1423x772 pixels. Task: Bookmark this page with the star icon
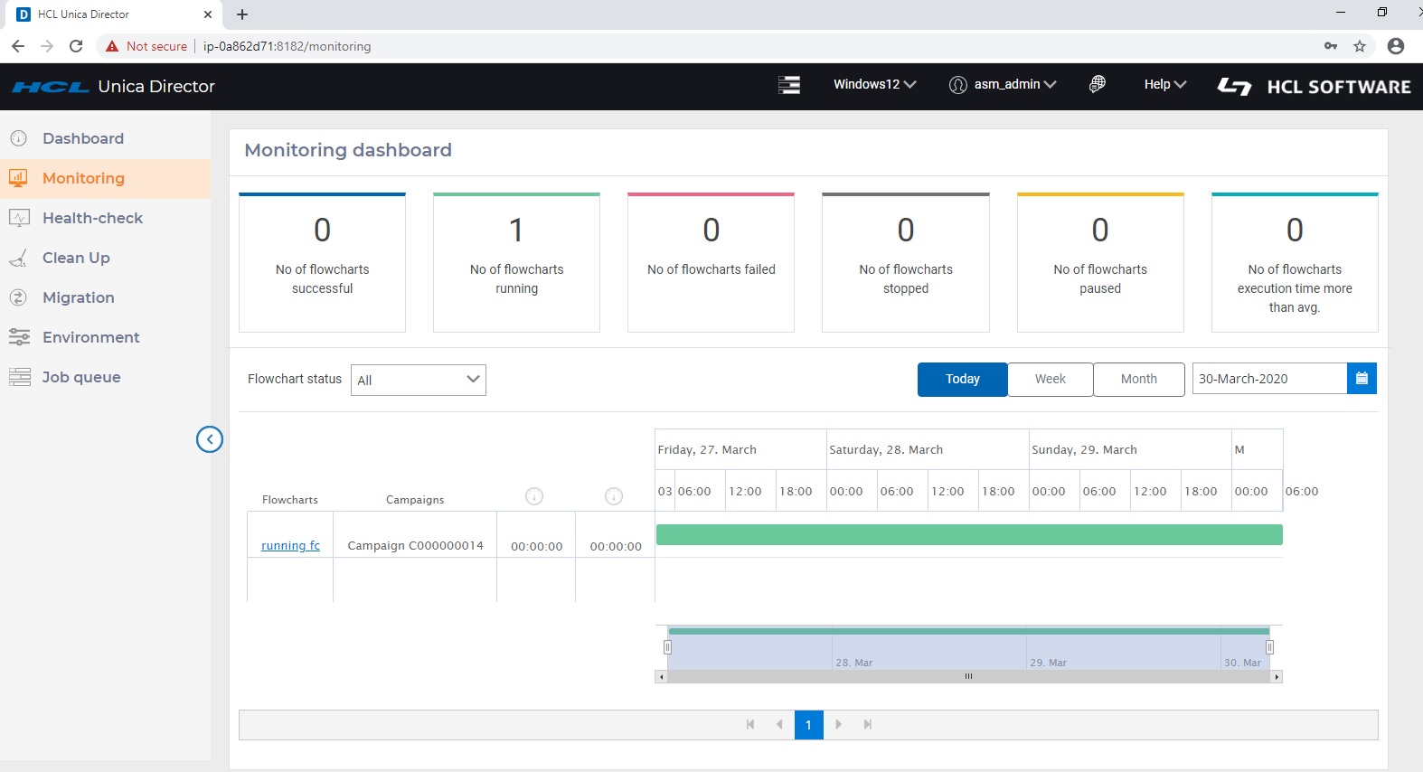click(1360, 46)
